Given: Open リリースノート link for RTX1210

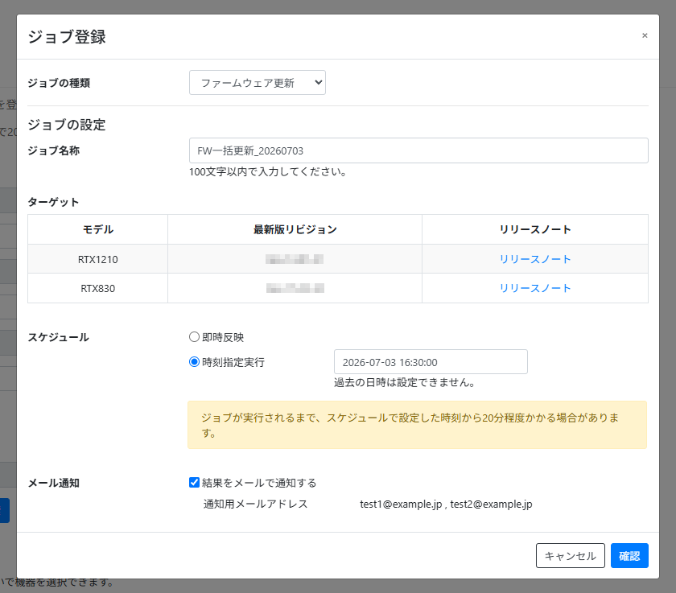Looking at the screenshot, I should [x=535, y=259].
